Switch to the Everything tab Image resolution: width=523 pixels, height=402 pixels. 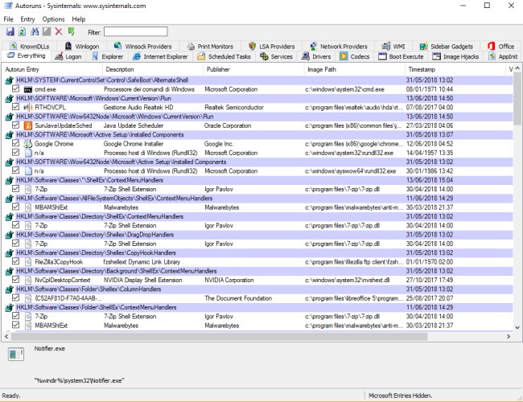27,56
